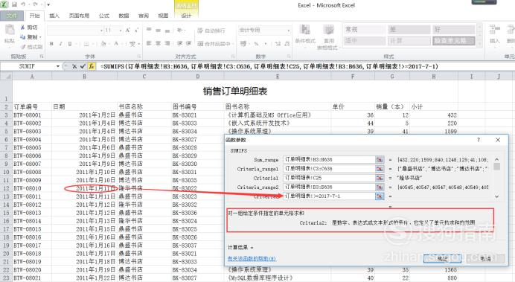Click the Percent Style icon
The width and height of the screenshot is (515, 282).
click(x=256, y=44)
